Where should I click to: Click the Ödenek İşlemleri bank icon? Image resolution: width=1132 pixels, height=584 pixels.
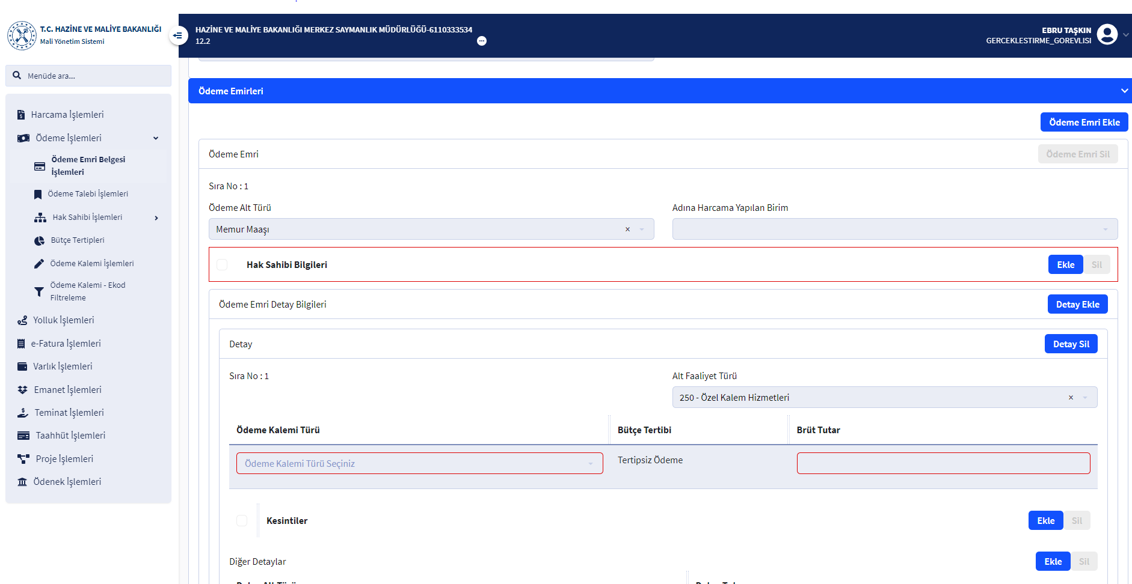coord(22,482)
